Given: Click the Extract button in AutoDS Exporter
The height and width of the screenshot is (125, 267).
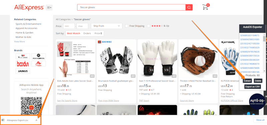Looking at the screenshot, I should [247, 81].
